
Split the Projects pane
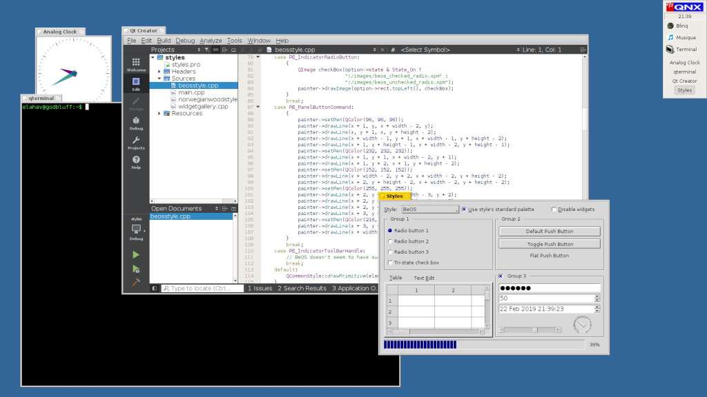(x=224, y=50)
